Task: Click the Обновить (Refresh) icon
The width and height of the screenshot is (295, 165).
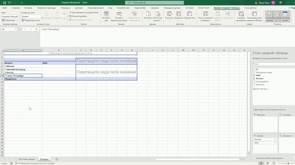Action: pyautogui.click(x=148, y=14)
